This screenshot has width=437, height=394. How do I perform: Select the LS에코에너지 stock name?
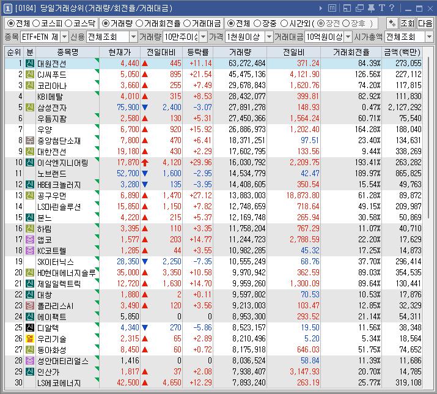59,383
